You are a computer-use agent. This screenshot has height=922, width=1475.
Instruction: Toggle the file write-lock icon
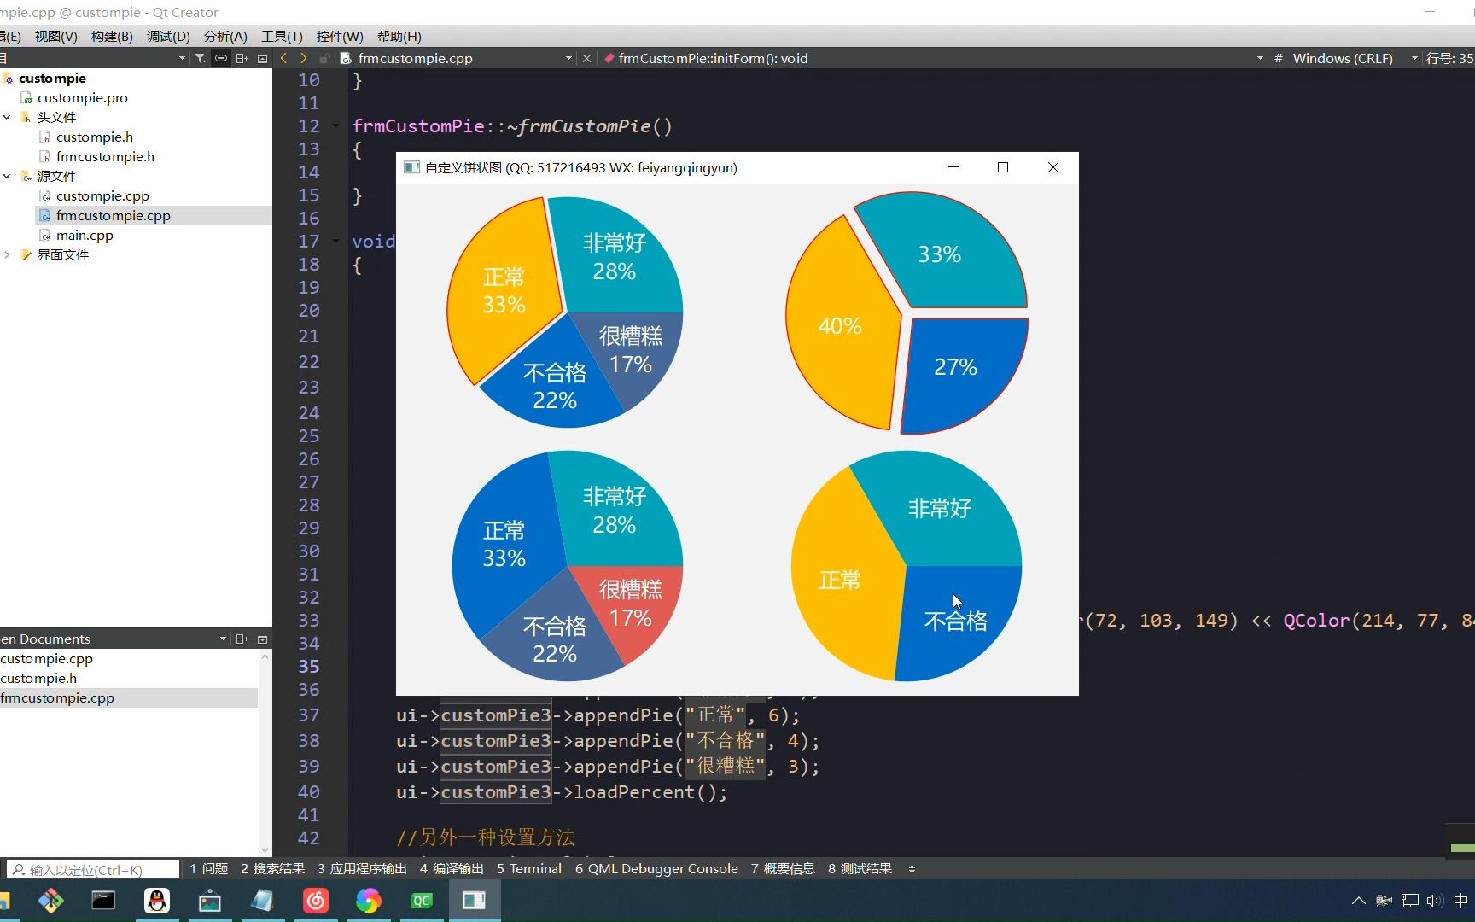pyautogui.click(x=324, y=59)
